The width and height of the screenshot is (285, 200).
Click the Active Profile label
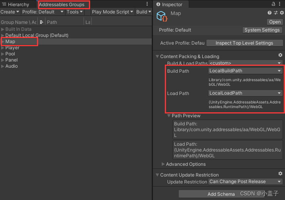click(x=182, y=43)
